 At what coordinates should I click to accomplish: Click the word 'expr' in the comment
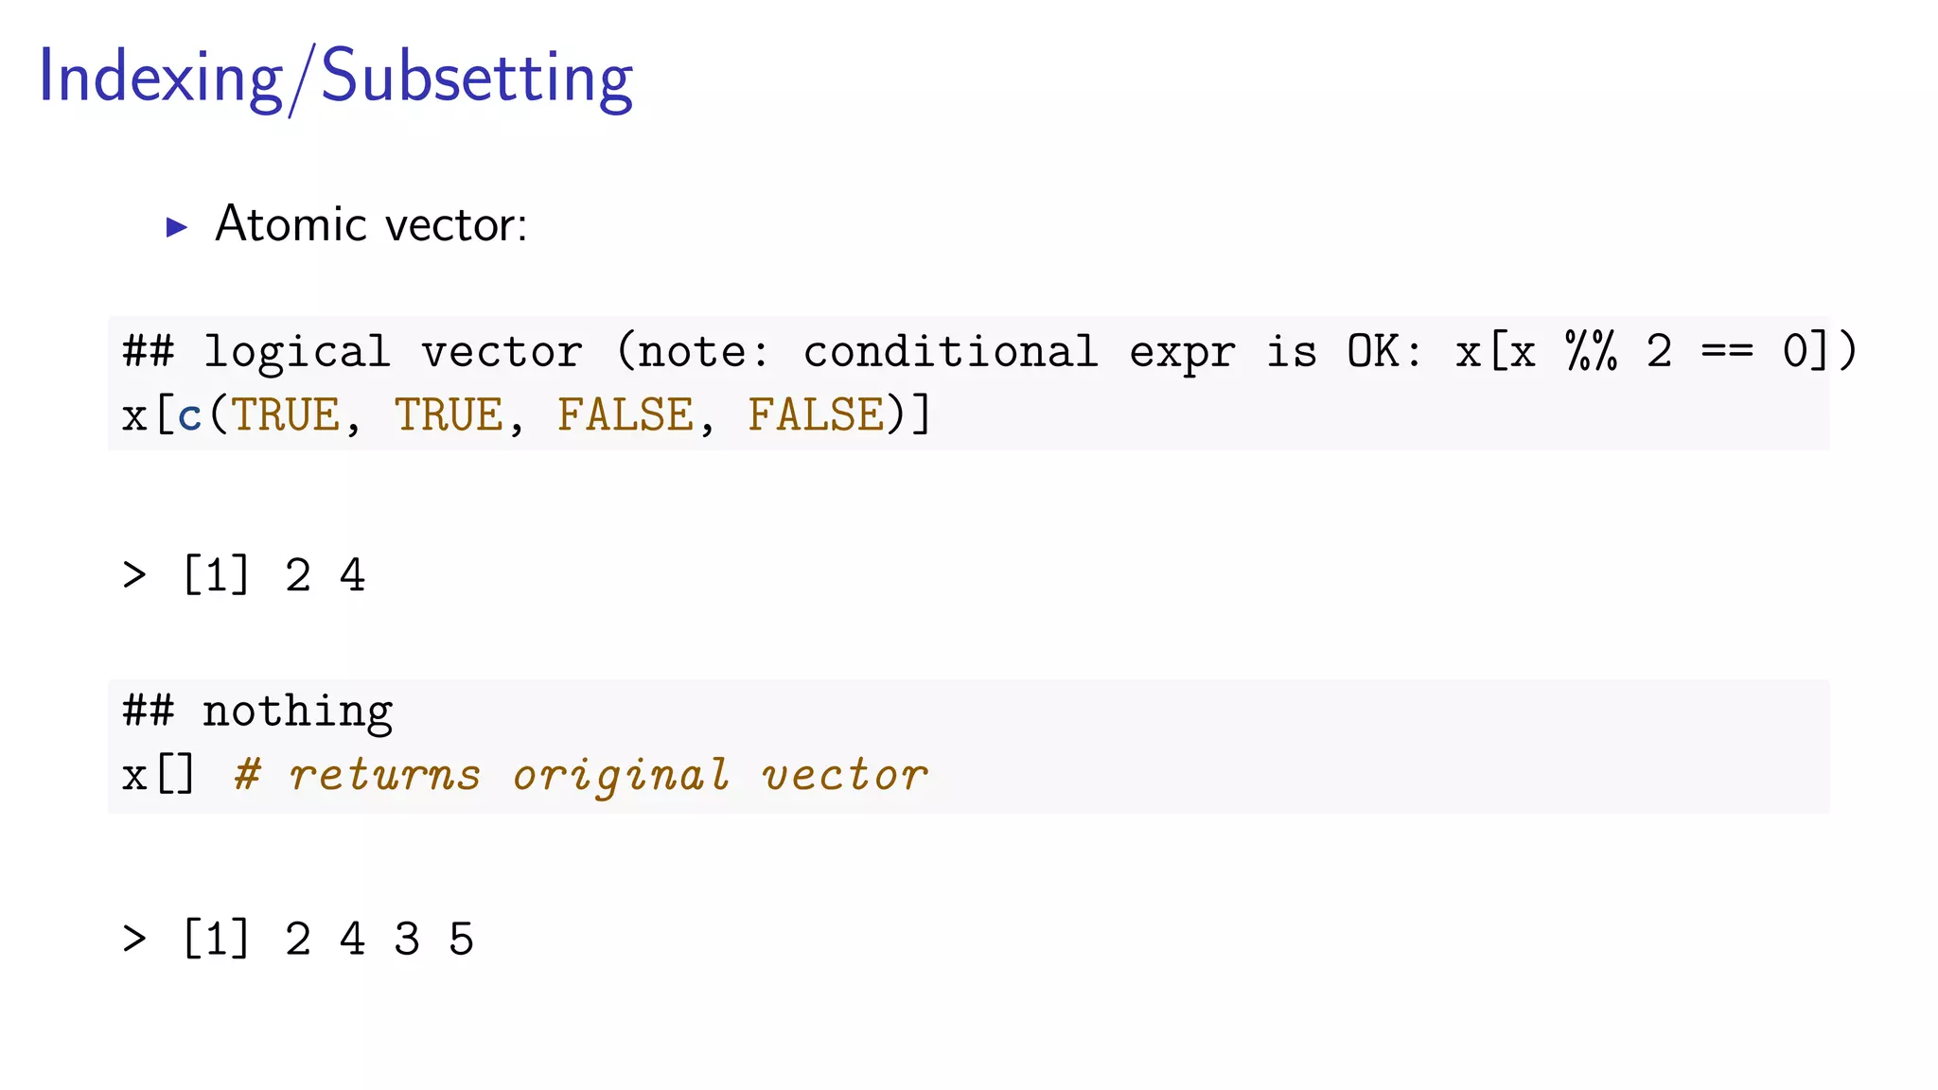pyautogui.click(x=1182, y=352)
